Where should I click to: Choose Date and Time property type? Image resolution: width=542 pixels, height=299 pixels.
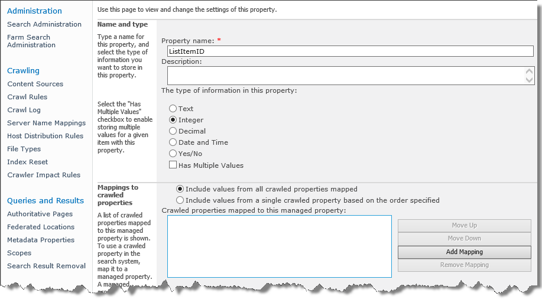coord(173,142)
